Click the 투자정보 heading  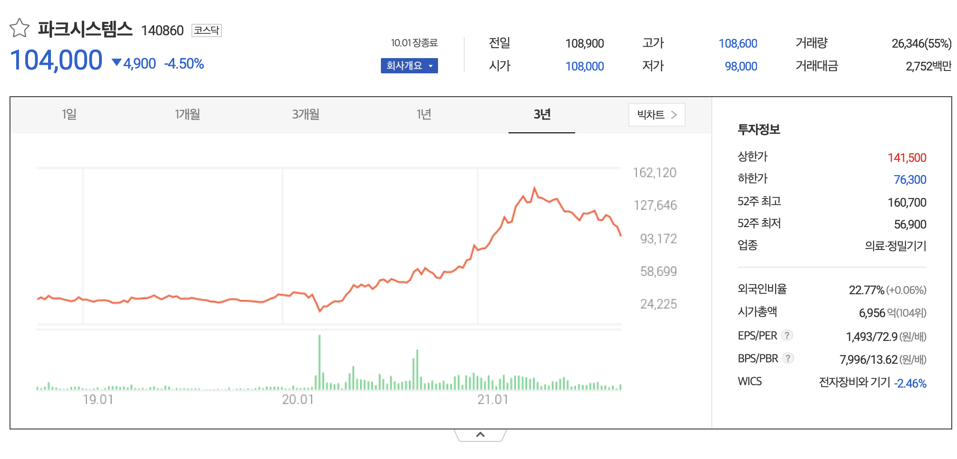pyautogui.click(x=759, y=130)
